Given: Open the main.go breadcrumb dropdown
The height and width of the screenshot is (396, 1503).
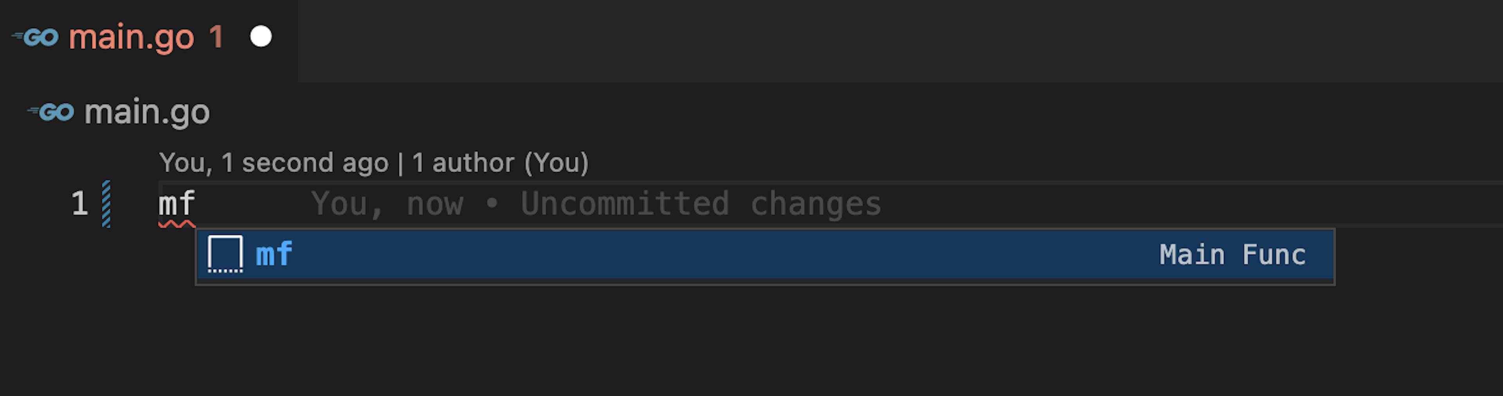Looking at the screenshot, I should [x=147, y=112].
